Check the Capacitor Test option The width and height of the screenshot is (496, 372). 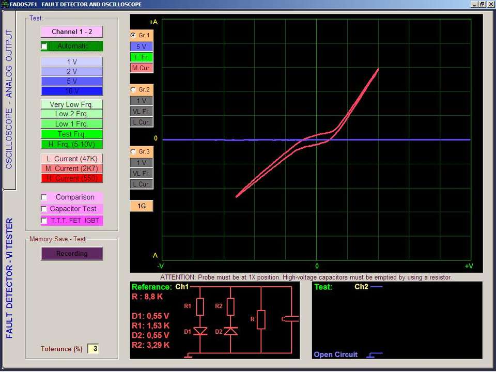click(44, 209)
